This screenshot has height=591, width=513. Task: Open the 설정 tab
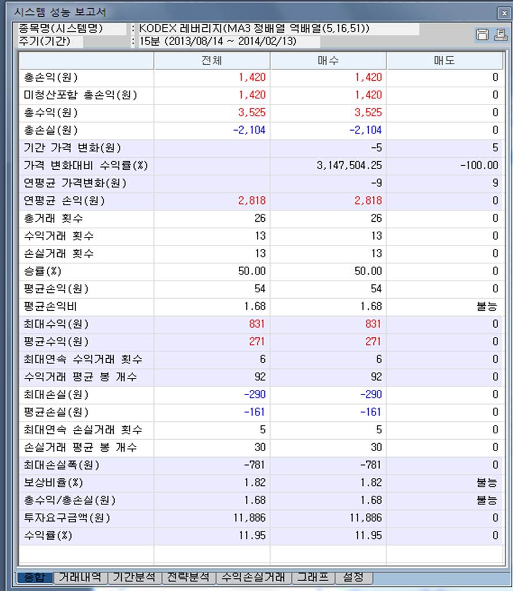pyautogui.click(x=353, y=577)
